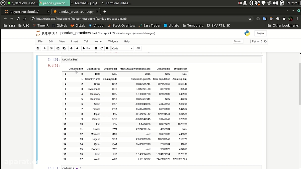Expand the cell type Code dropdown
Viewport: 301px width, 169px height.
[122, 48]
